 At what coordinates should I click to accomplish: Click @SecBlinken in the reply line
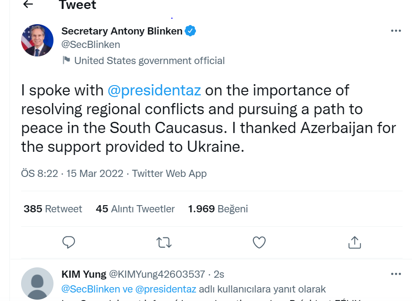click(90, 289)
